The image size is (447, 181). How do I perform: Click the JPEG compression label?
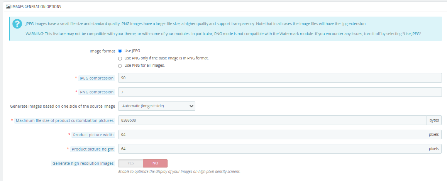pyautogui.click(x=97, y=78)
